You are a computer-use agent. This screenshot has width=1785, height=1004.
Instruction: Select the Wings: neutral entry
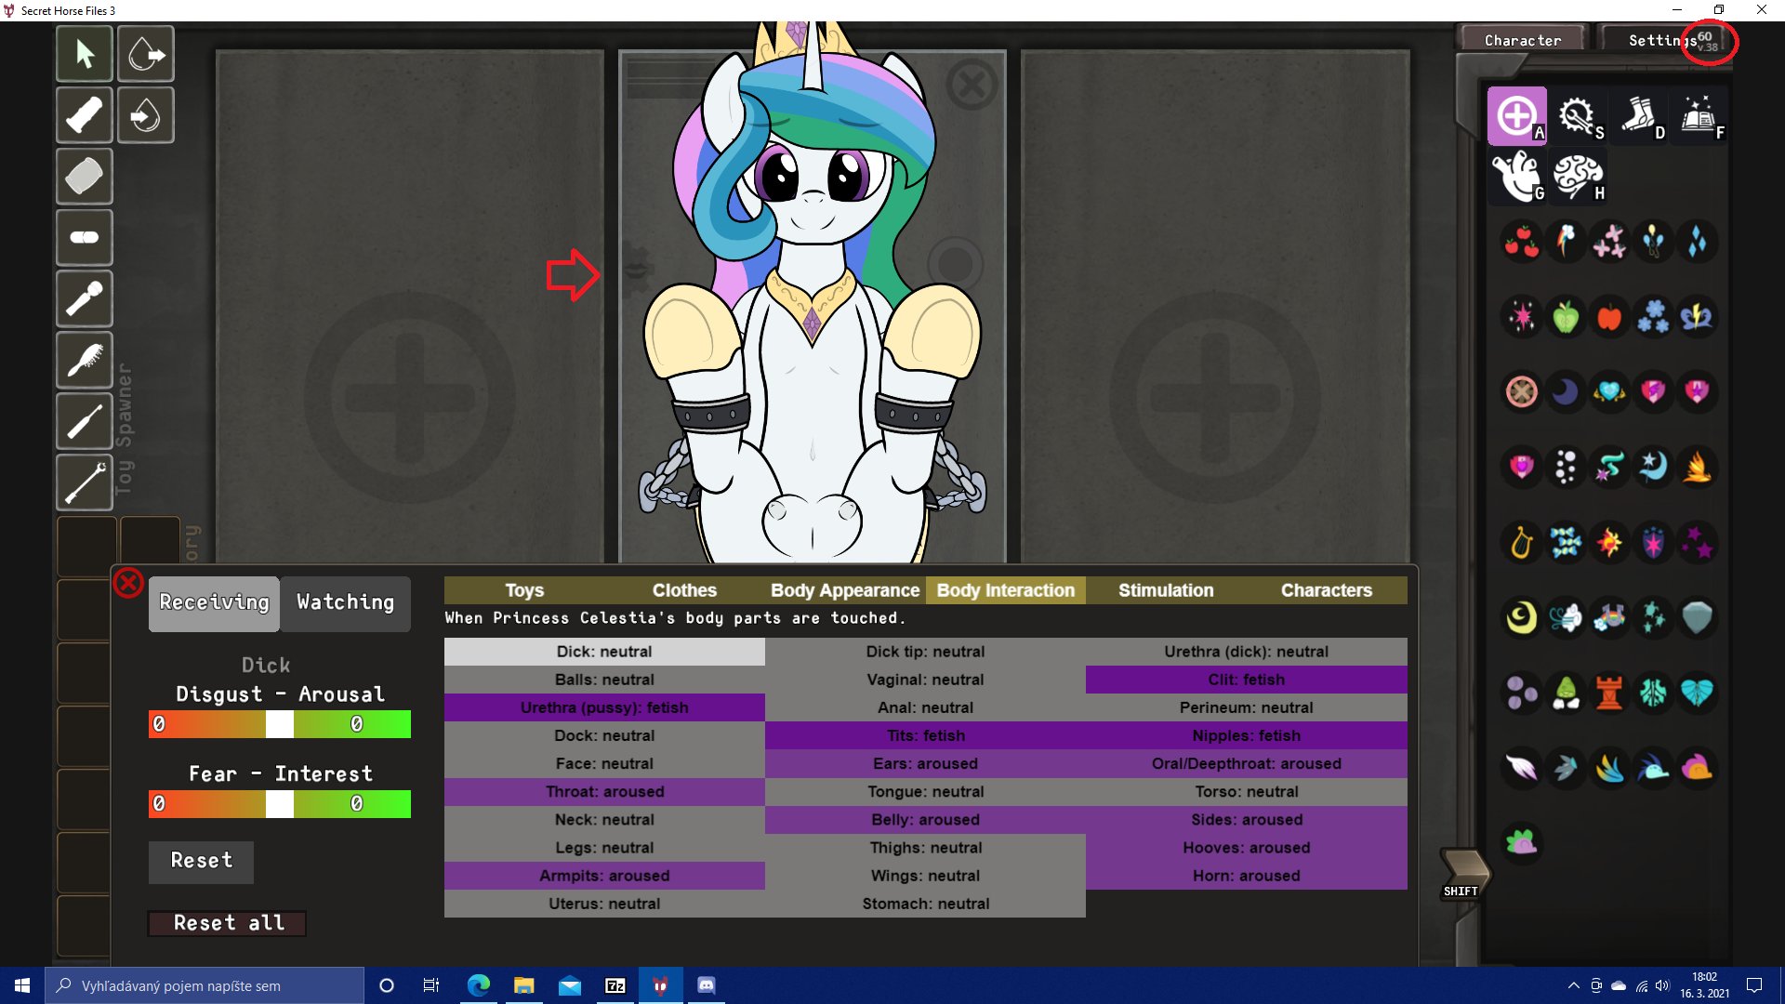[926, 876]
